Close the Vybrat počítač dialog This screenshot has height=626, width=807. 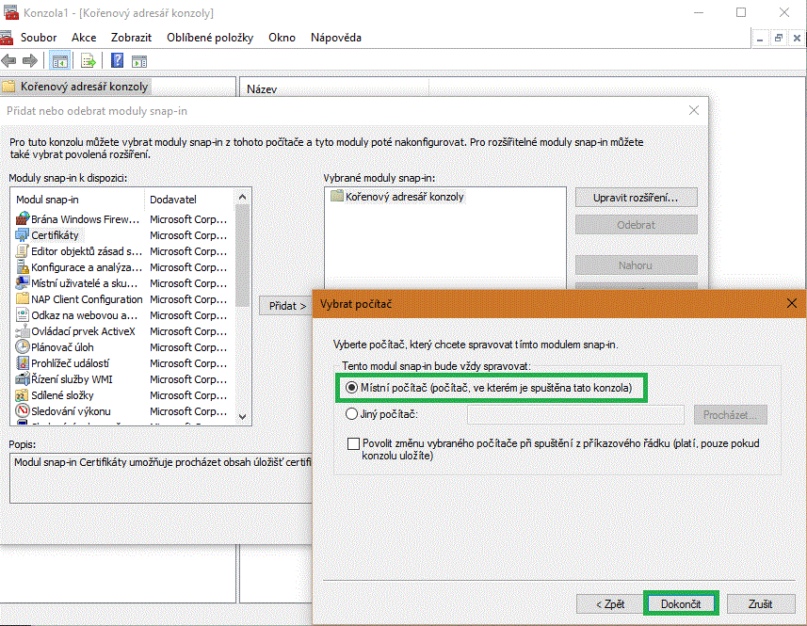791,304
